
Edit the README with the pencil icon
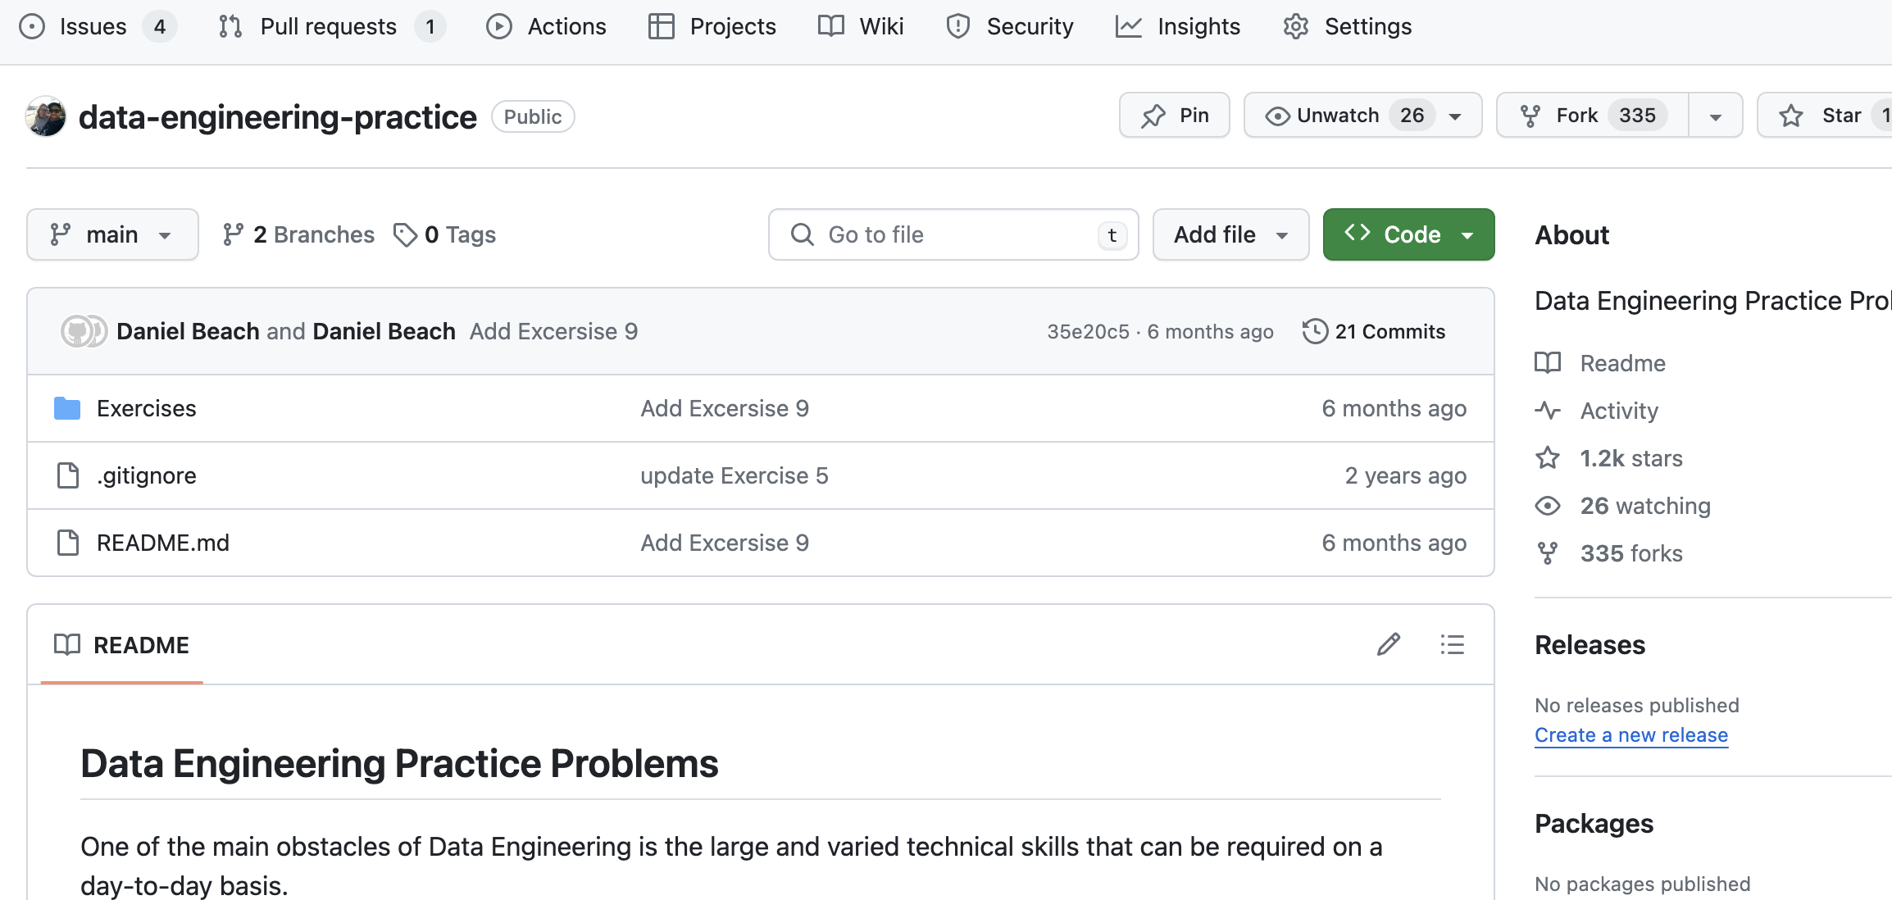pyautogui.click(x=1388, y=644)
